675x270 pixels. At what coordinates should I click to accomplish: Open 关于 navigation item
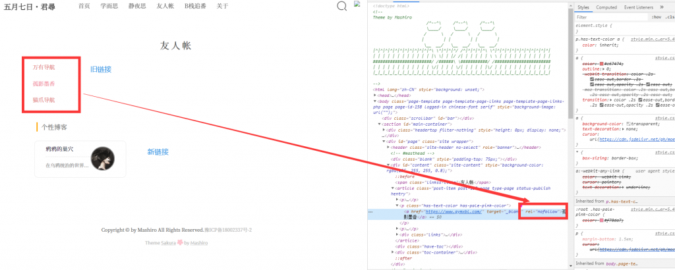coord(222,6)
